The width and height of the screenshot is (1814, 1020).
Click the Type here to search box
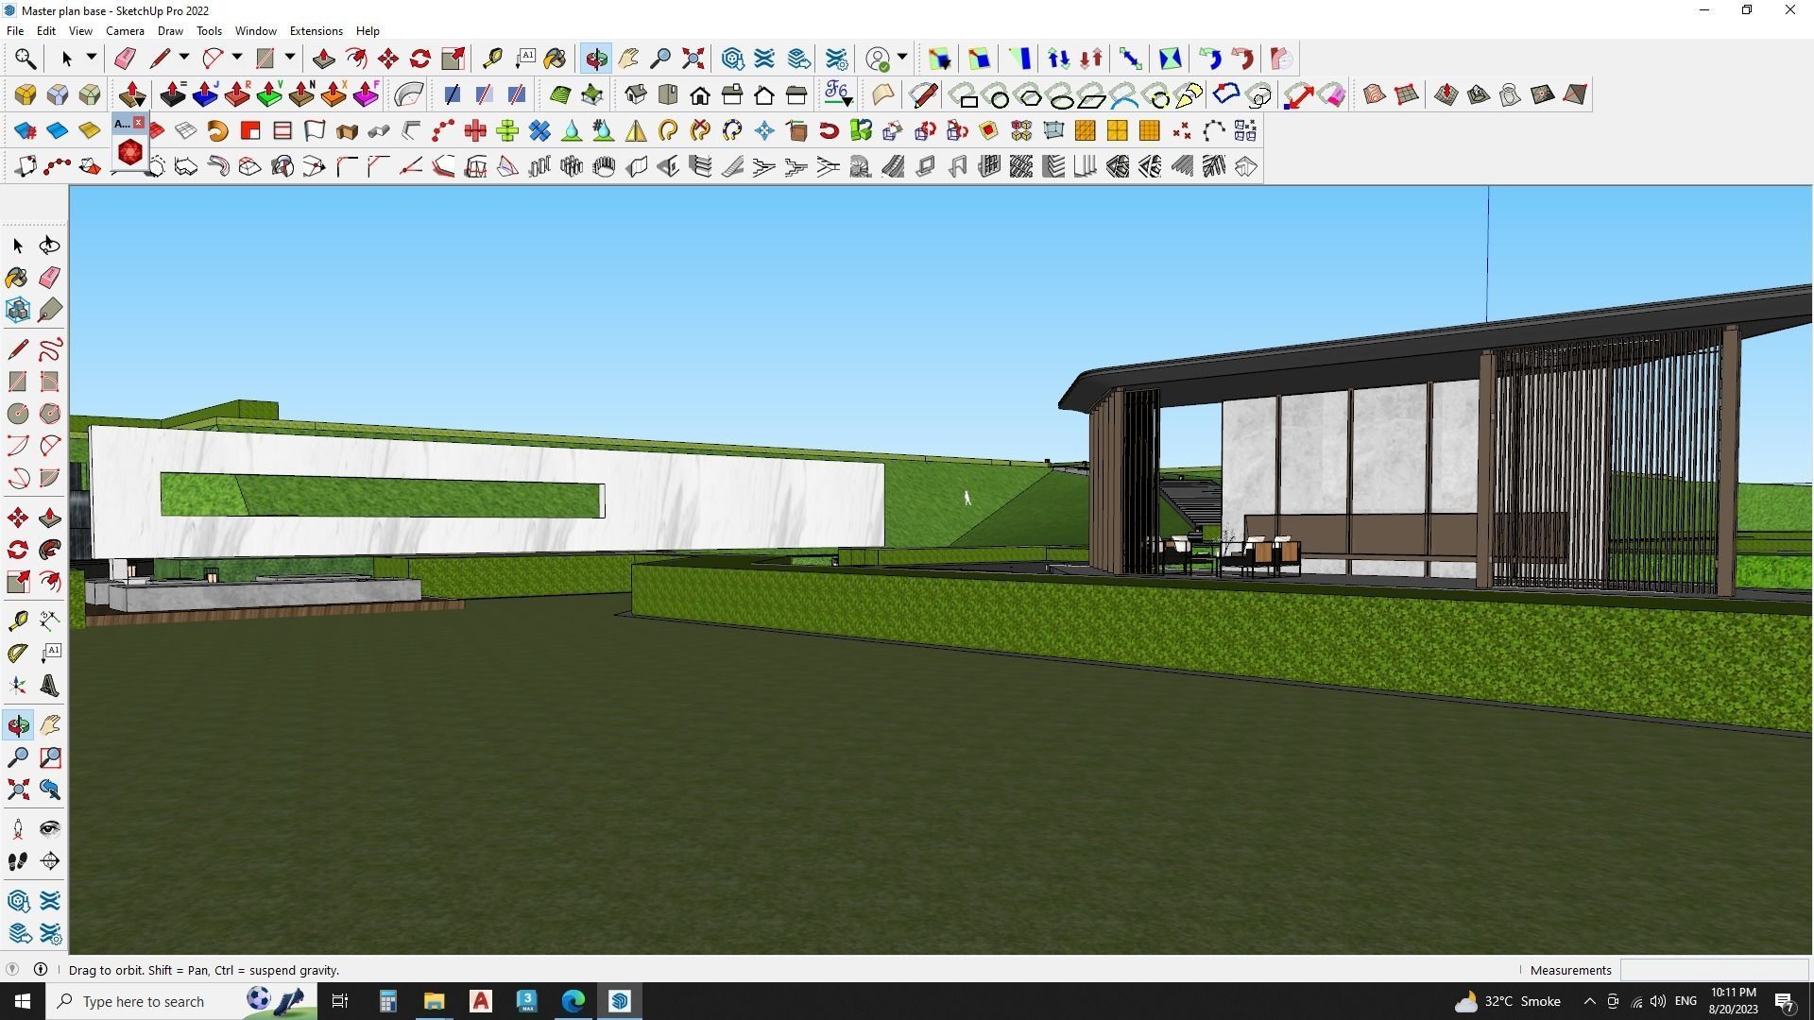pyautogui.click(x=143, y=1001)
